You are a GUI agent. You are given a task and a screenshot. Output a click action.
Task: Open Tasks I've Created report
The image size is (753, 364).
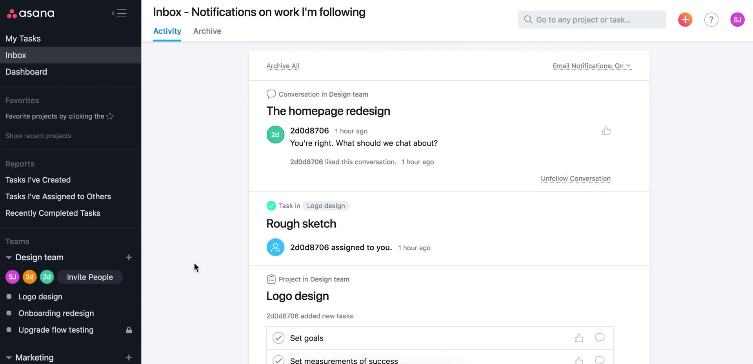click(38, 180)
